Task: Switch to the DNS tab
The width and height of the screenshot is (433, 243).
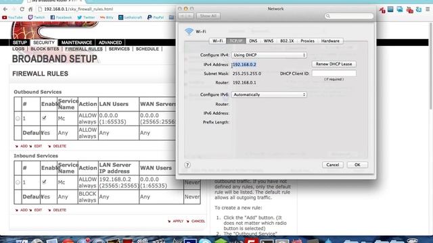Action: (x=253, y=40)
